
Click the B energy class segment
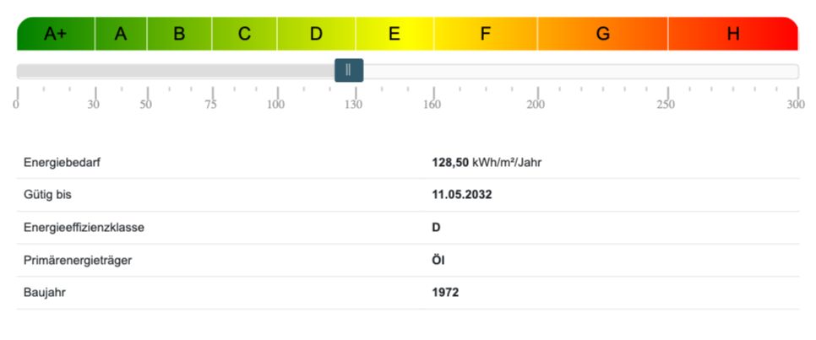click(180, 34)
